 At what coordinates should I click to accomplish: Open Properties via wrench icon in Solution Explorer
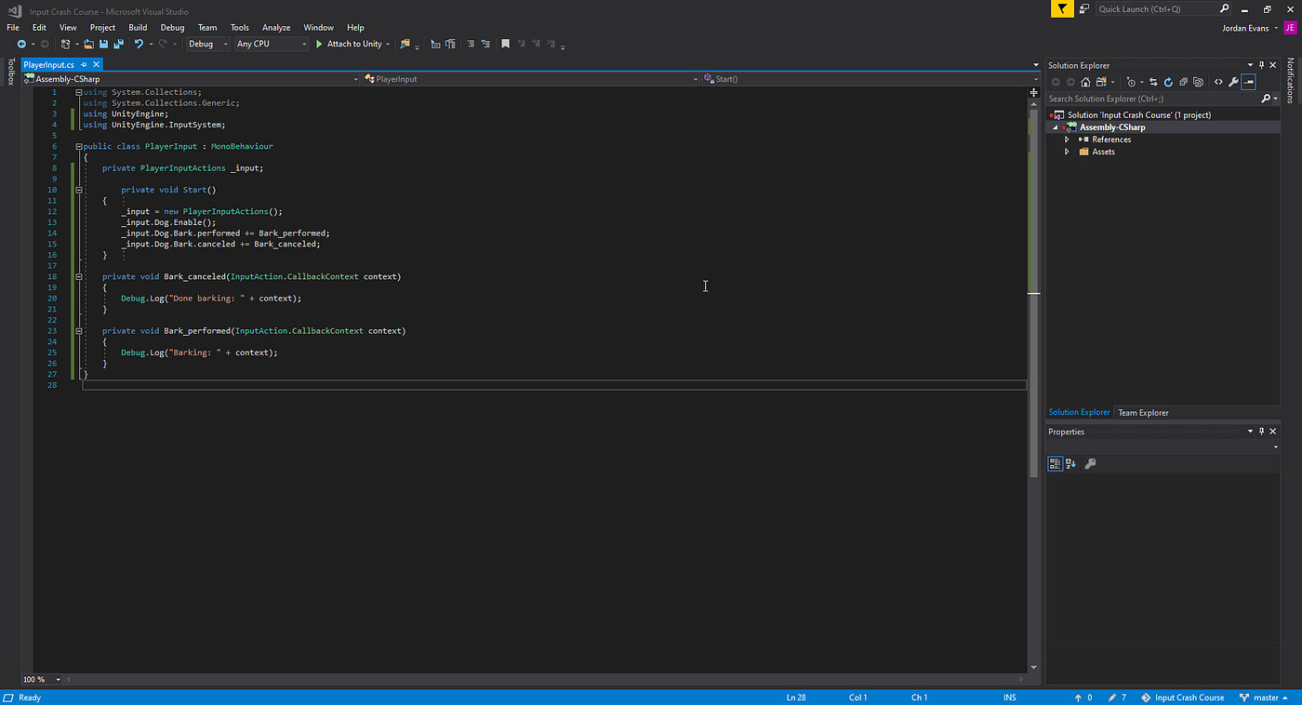coord(1233,82)
